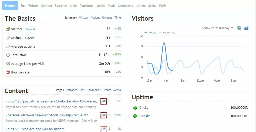Image resolution: width=256 pixels, height=132 pixels.
Task: Select Pages tab in Content panel
Action: 60,90
